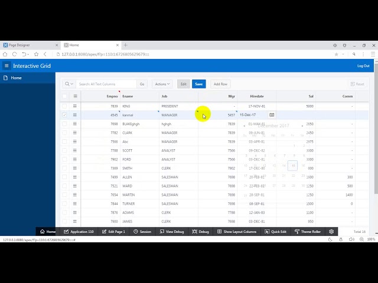This screenshot has height=283, width=378.
Task: Go back using the browser back arrow
Action: pyautogui.click(x=45, y=54)
